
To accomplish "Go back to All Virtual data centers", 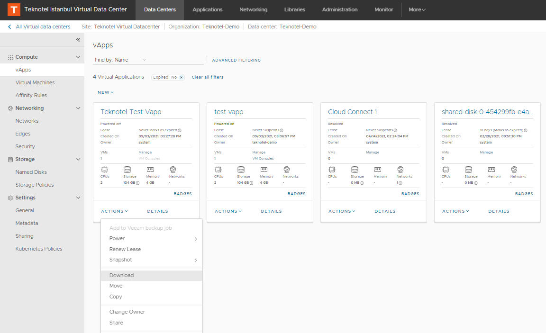I will pyautogui.click(x=43, y=27).
